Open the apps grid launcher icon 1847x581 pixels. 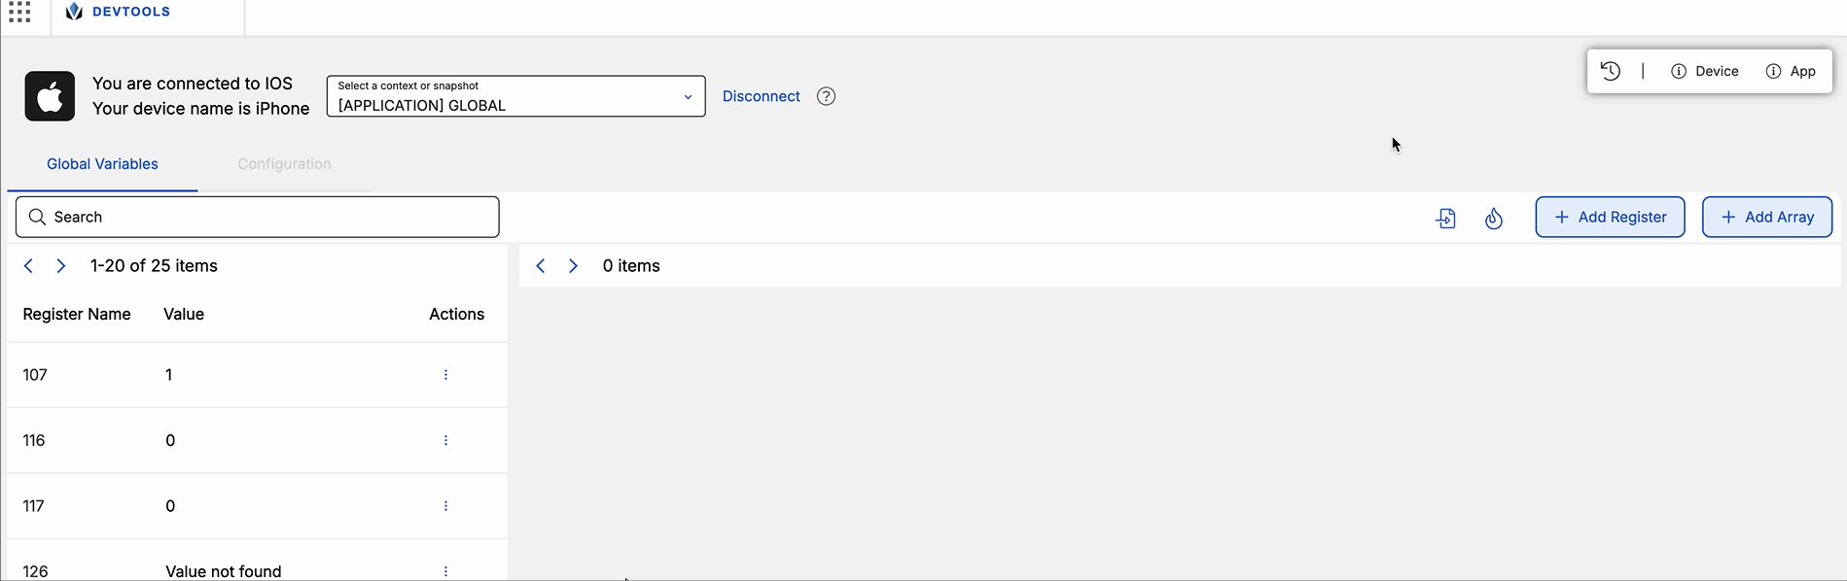(x=19, y=12)
